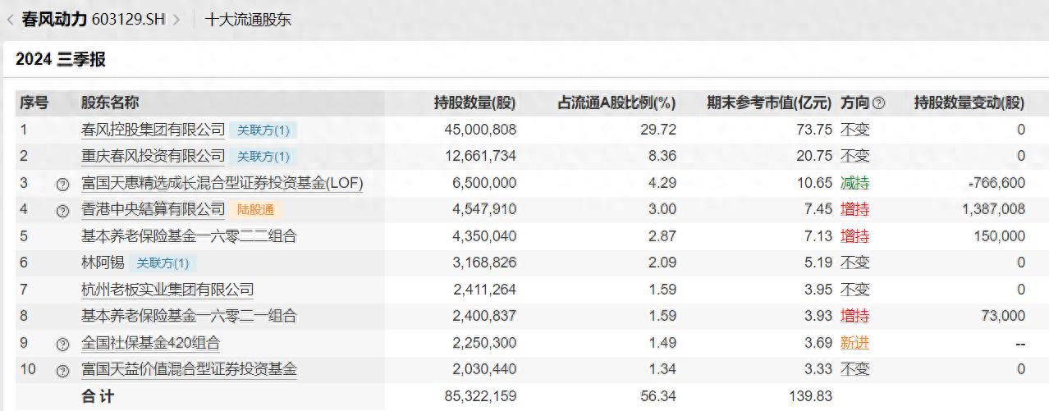Click 新进 status for 全国社保基金420组合
The height and width of the screenshot is (411, 1049).
point(854,343)
